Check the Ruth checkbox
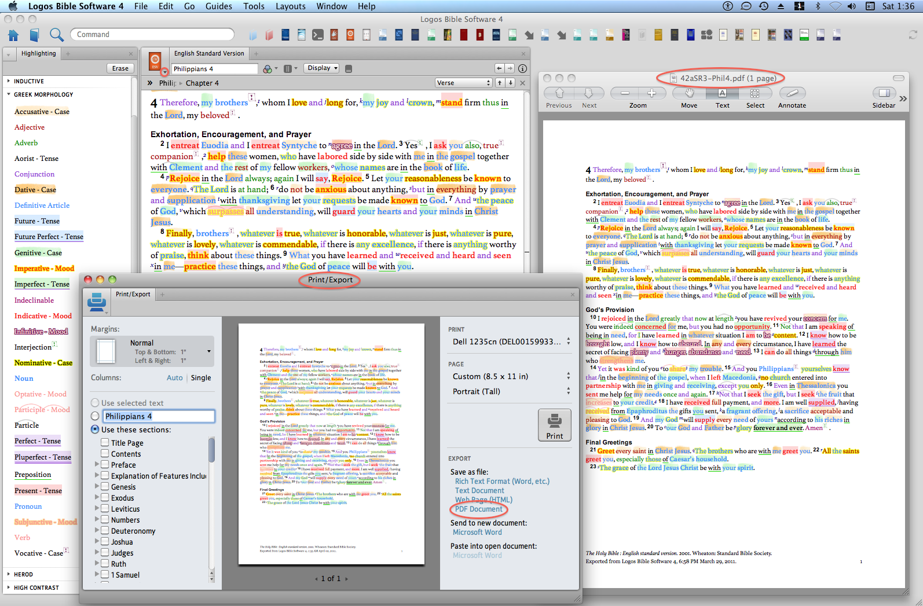This screenshot has width=923, height=606. 105,563
